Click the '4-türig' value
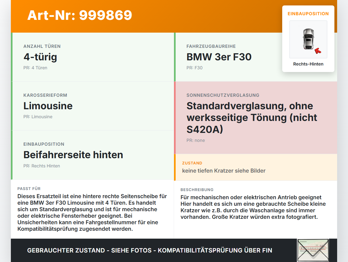This screenshot has width=348, height=262. click(x=40, y=57)
